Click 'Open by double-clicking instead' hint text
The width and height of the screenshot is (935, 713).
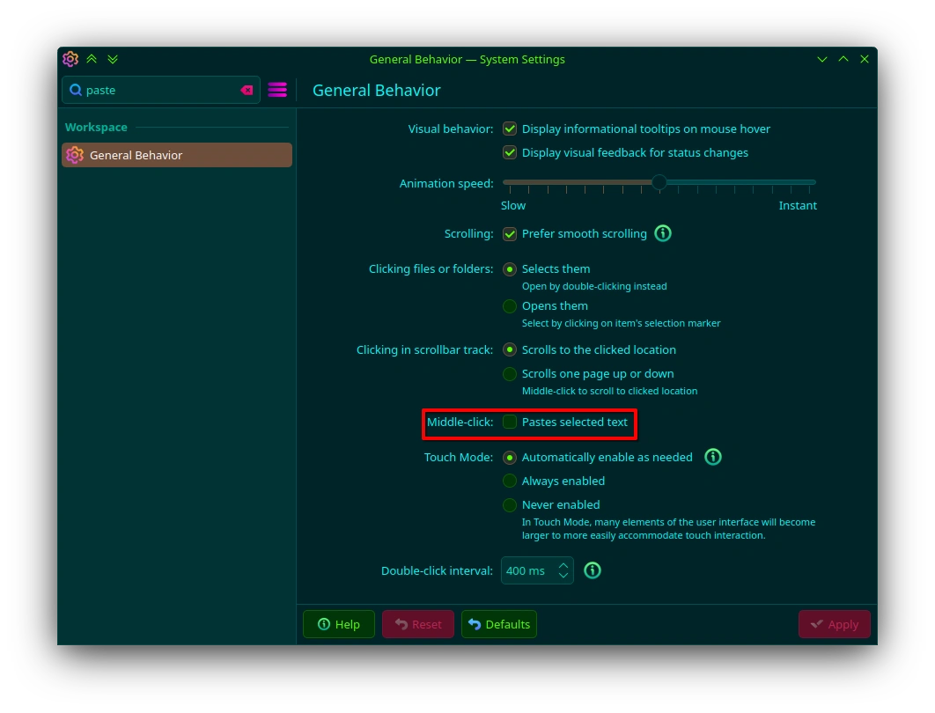click(594, 286)
